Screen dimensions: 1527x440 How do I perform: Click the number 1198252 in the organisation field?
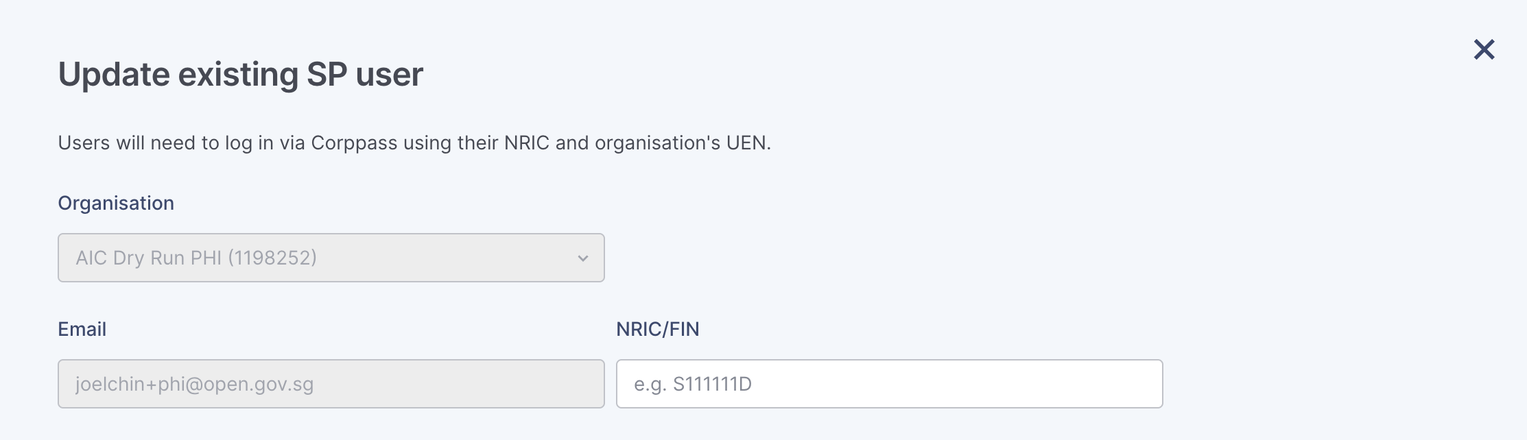272,258
